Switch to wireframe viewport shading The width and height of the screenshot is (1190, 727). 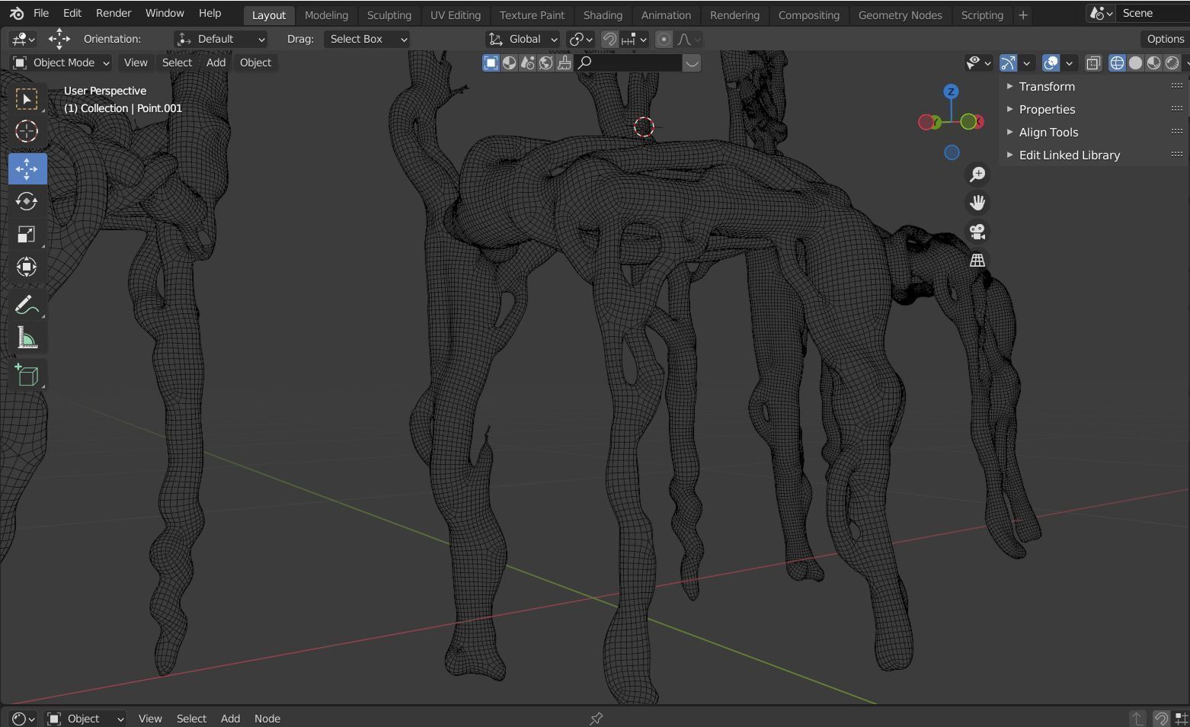click(1117, 63)
